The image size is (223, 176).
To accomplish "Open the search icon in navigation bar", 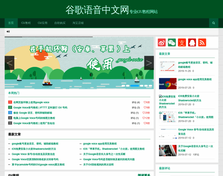I will click(x=214, y=23).
